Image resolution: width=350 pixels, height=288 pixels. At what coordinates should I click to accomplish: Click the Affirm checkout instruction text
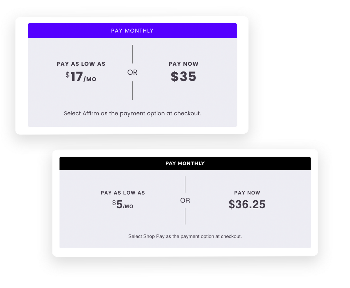point(132,113)
